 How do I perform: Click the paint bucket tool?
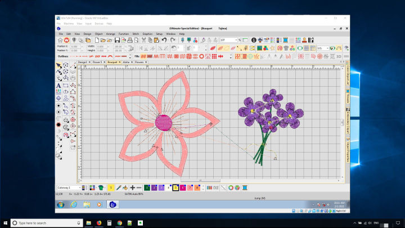click(125, 187)
